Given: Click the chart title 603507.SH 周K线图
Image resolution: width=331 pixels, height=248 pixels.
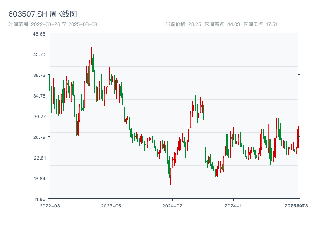Looking at the screenshot, I should click(42, 14).
